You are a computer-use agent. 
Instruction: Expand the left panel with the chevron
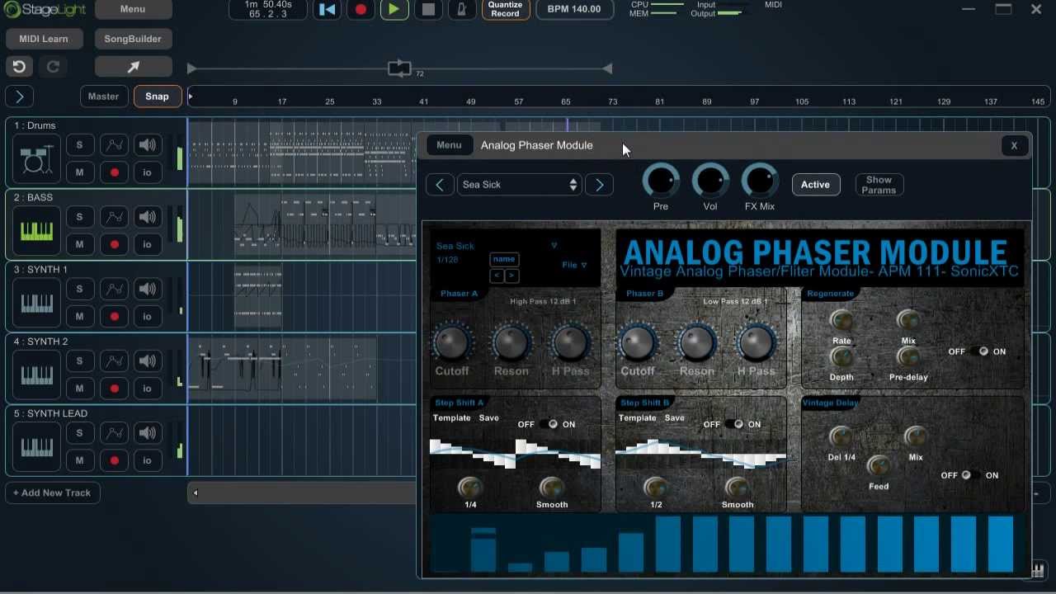[x=19, y=97]
